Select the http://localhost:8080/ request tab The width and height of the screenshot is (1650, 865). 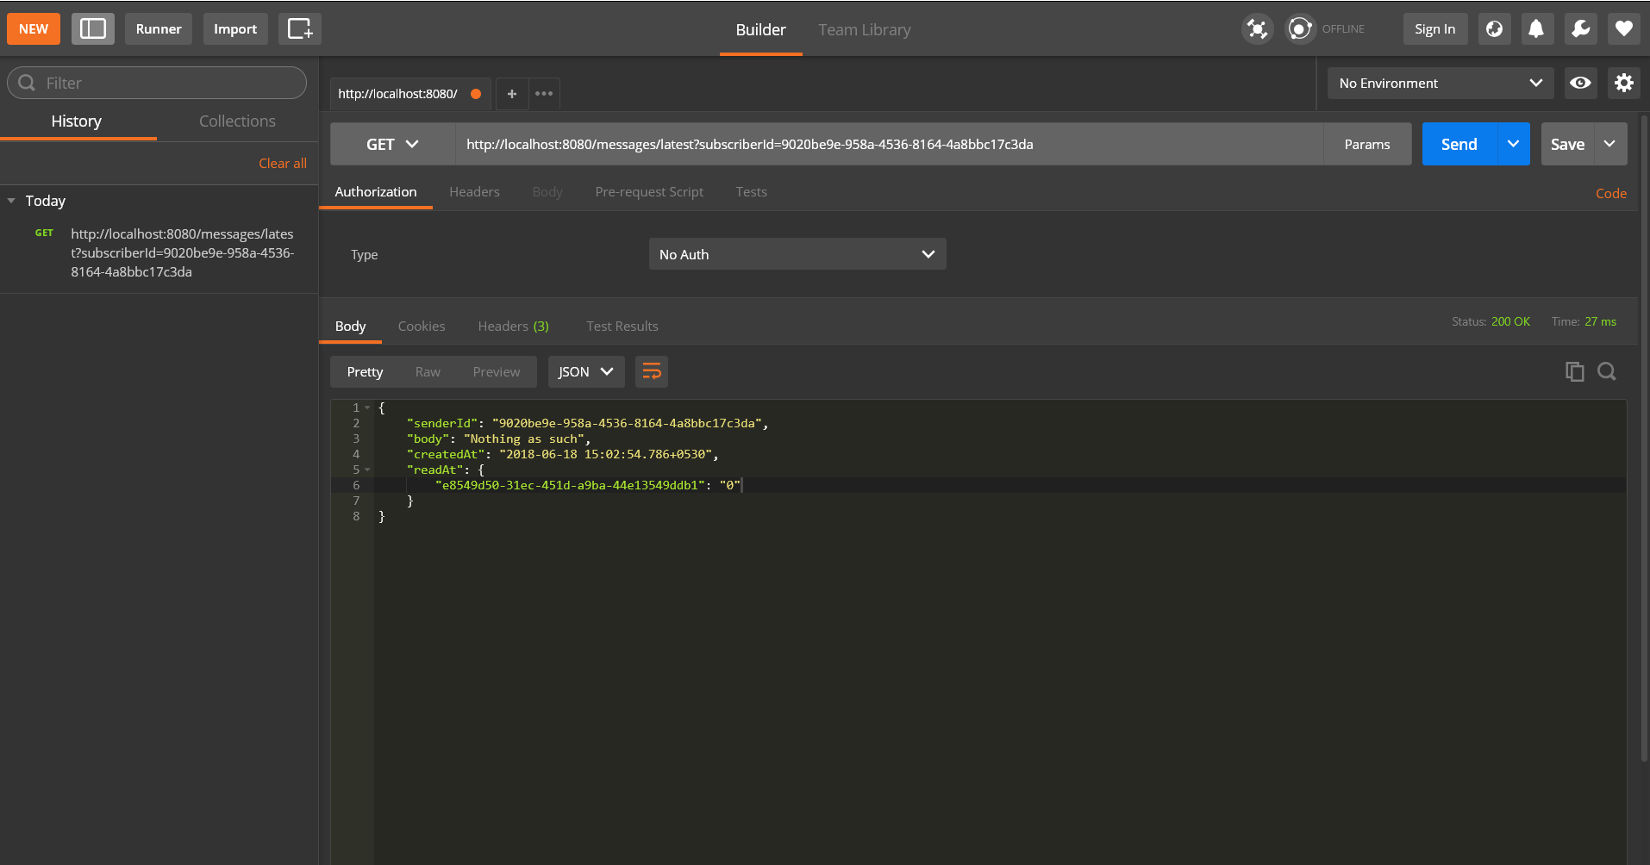point(410,93)
